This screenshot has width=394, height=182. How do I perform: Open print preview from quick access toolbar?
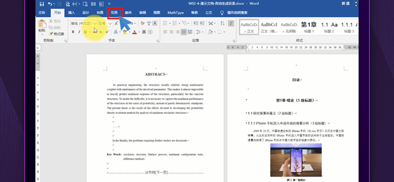pyautogui.click(x=67, y=4)
